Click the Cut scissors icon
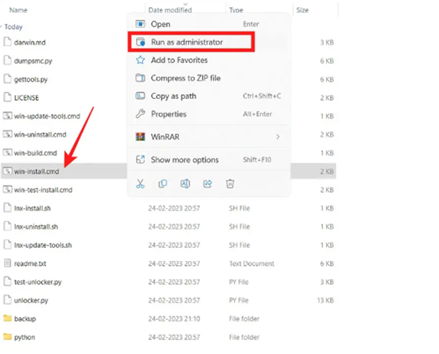Screen dimensions: 439x354 140,184
